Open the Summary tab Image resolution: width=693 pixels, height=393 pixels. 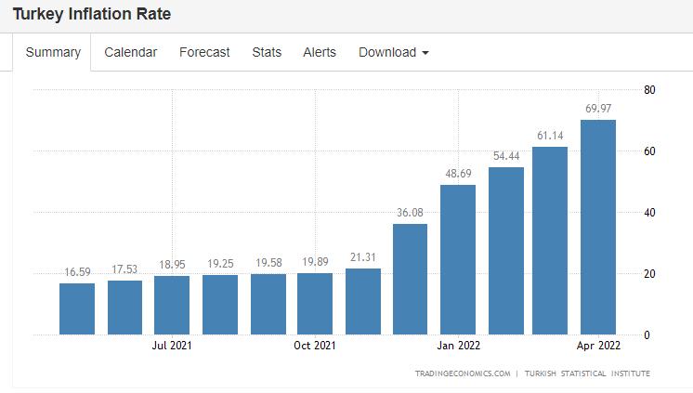coord(53,52)
